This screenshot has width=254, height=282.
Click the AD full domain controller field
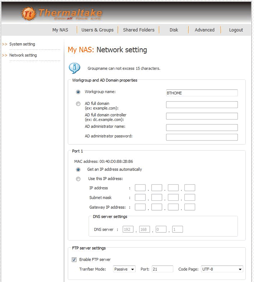[202, 116]
